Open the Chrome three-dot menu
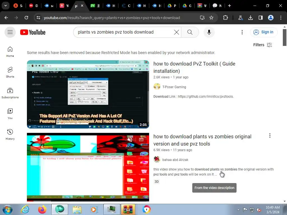This screenshot has height=215, width=287. click(x=281, y=18)
